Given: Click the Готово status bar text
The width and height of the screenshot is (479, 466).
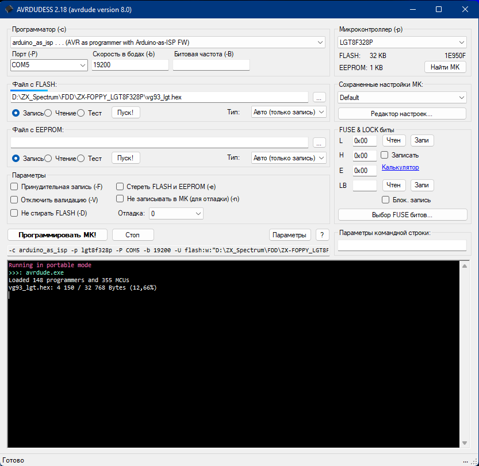Looking at the screenshot, I should (13, 460).
